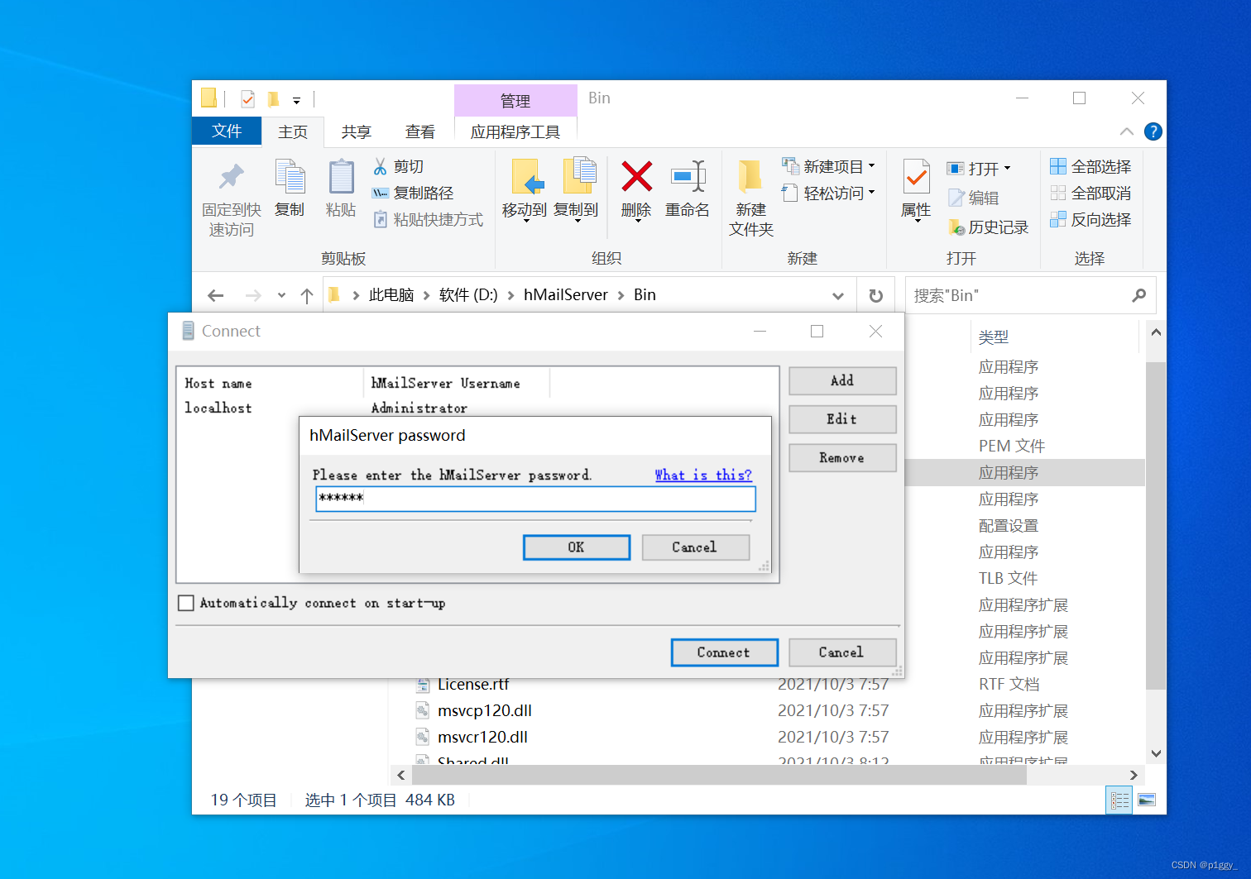Click Select none (全部取消)
1251x879 pixels.
[1090, 193]
